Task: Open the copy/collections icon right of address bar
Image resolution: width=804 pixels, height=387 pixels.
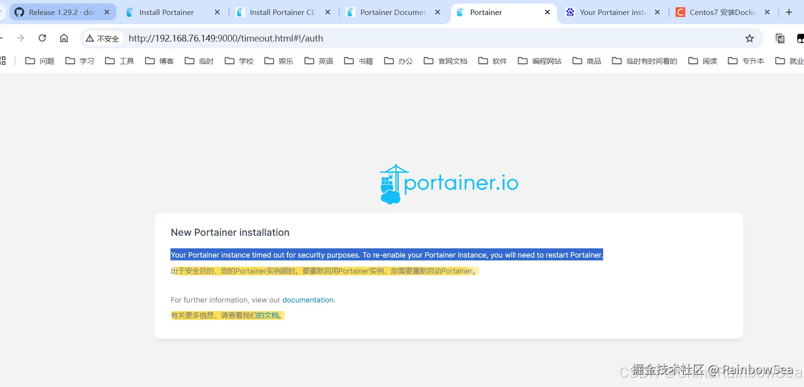Action: [x=780, y=38]
